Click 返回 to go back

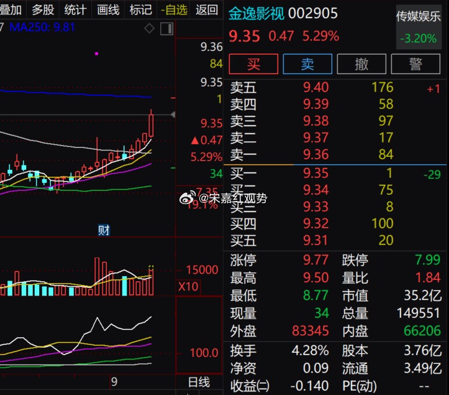coord(206,10)
